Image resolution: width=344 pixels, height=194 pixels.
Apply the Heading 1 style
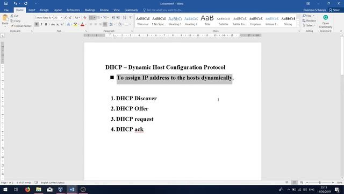click(x=175, y=20)
